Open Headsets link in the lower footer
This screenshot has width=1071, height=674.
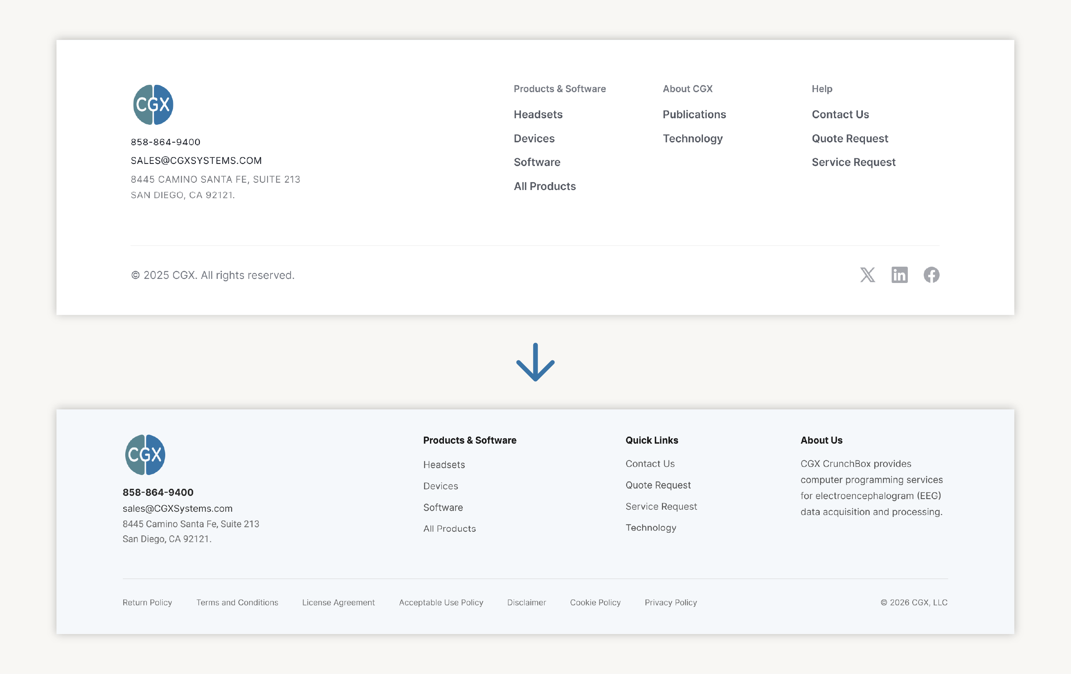(444, 464)
